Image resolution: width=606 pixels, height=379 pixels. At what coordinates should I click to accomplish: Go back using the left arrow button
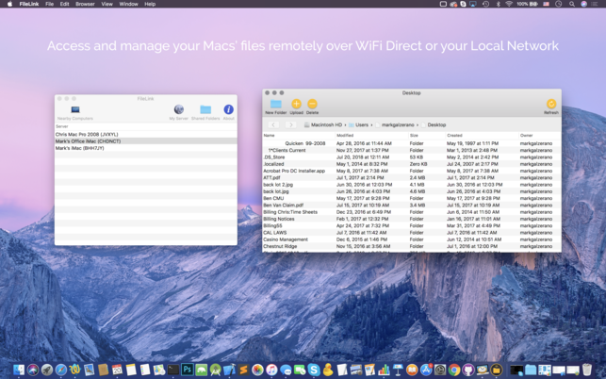click(273, 124)
